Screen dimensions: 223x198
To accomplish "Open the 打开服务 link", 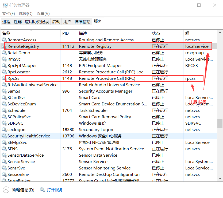I will 55,190.
